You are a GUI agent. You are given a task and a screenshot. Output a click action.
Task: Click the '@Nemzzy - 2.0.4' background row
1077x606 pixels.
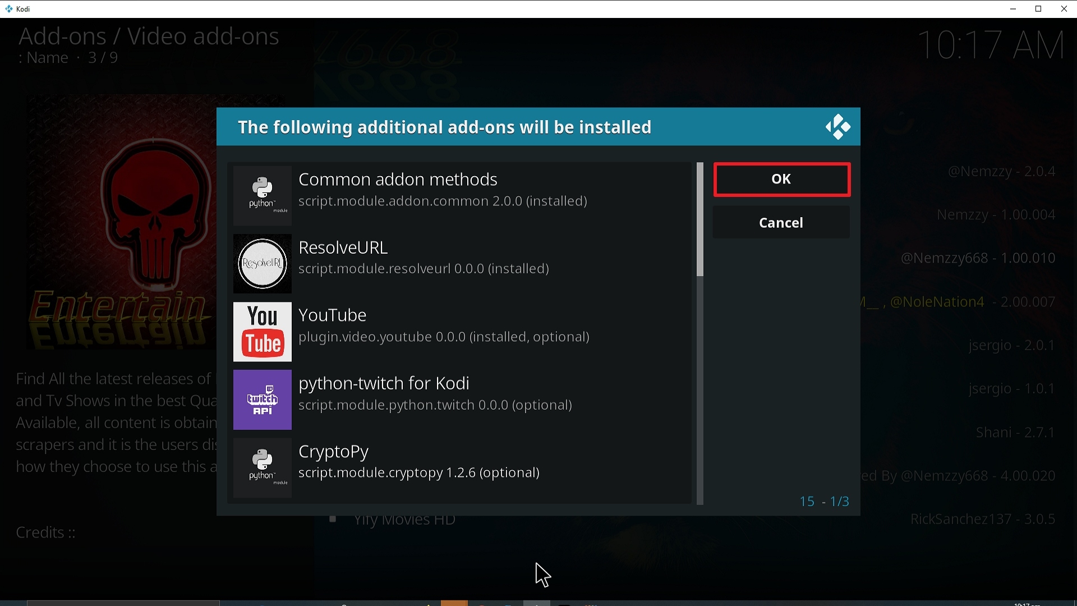[x=1002, y=172]
